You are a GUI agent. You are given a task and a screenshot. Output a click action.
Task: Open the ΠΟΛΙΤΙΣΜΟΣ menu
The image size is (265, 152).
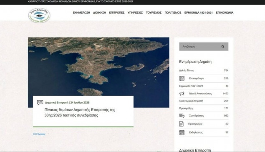click(173, 13)
